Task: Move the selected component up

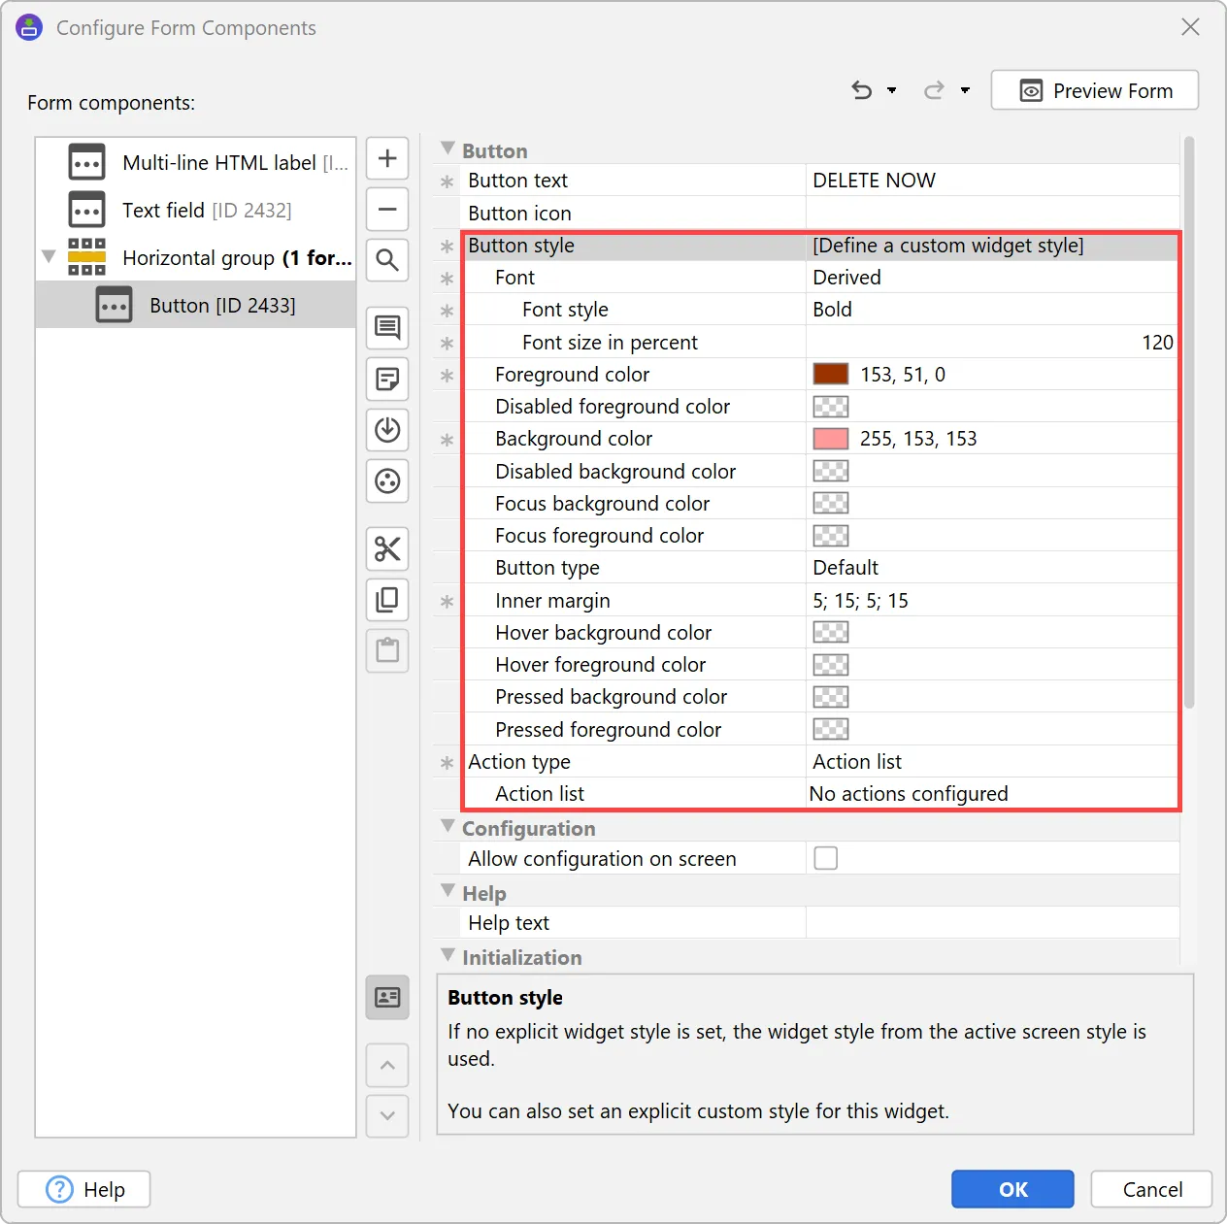Action: (x=386, y=1065)
